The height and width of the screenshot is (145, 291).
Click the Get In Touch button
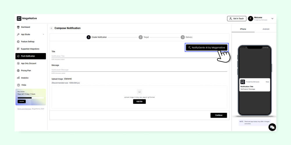pos(237,19)
